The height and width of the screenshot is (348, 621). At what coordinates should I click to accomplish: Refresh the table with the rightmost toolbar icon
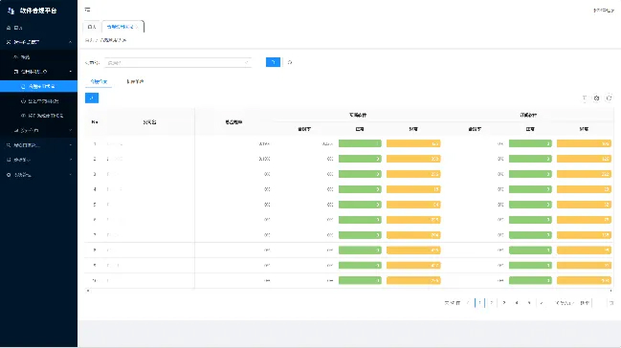pyautogui.click(x=610, y=98)
